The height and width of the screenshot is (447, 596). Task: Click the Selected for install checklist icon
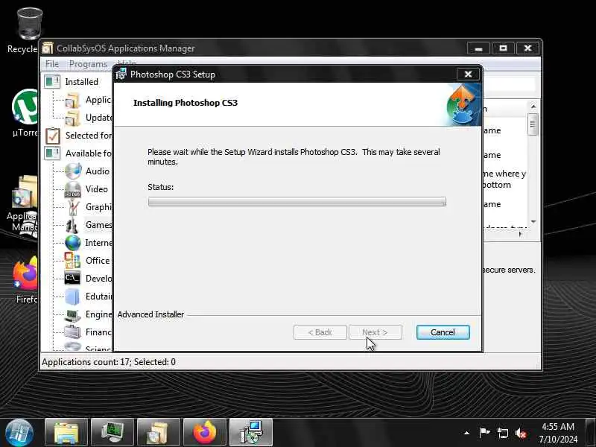52,136
